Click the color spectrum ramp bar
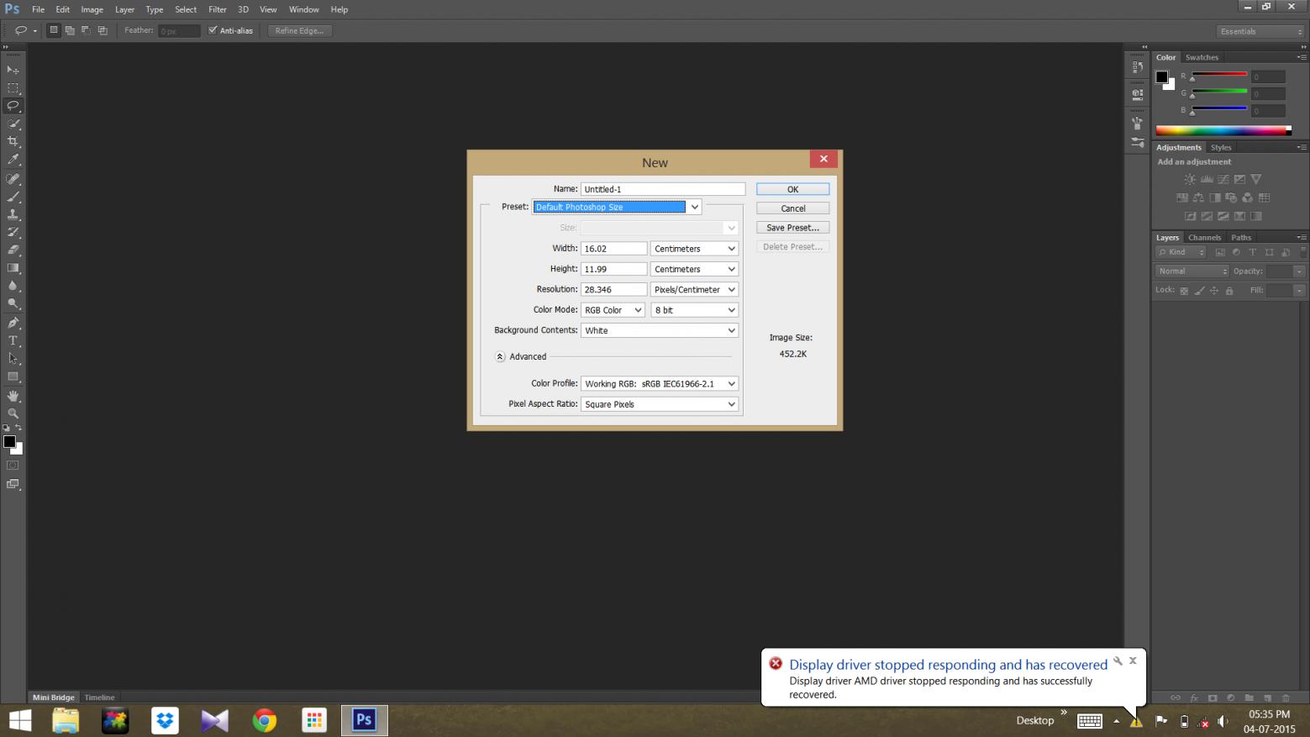 pyautogui.click(x=1222, y=130)
